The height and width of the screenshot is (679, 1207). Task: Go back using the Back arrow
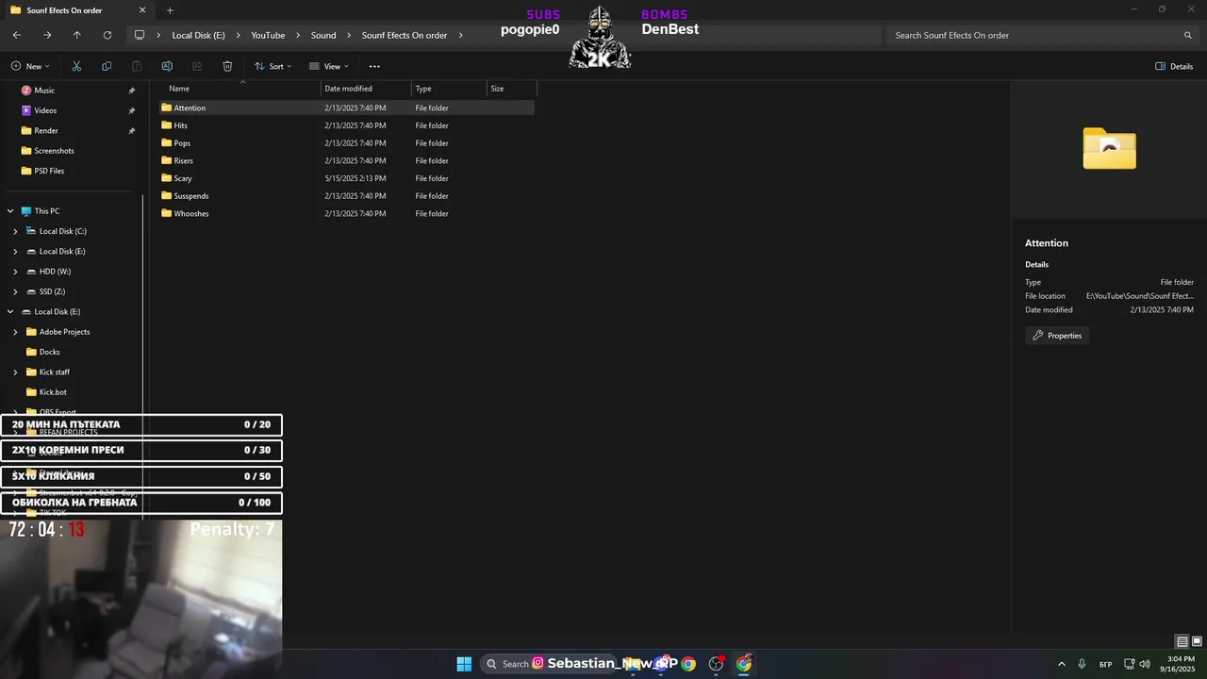tap(17, 35)
